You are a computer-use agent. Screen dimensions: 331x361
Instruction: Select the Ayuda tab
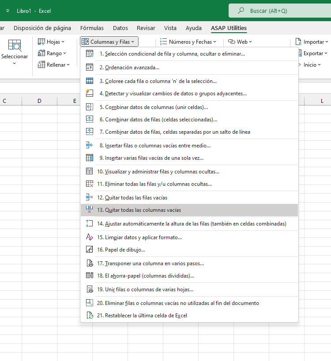point(194,28)
